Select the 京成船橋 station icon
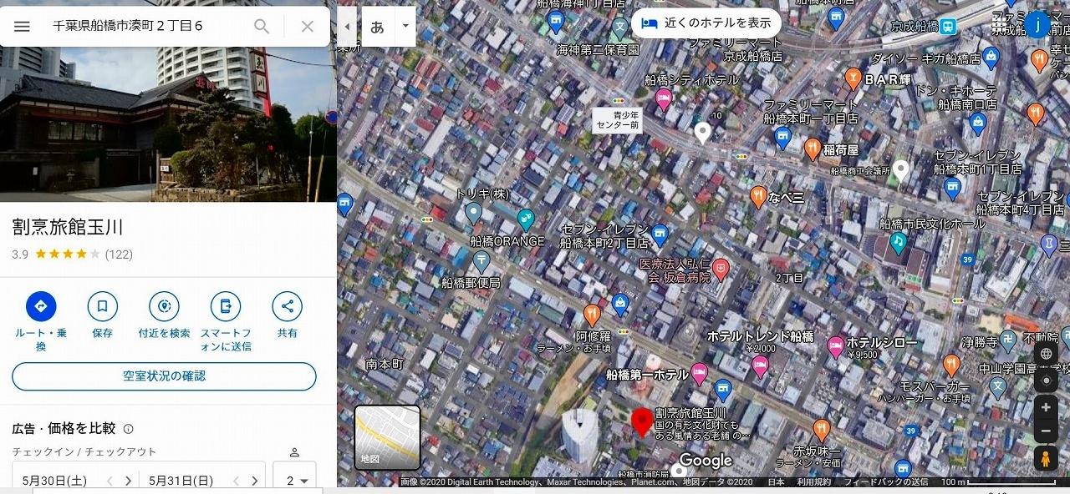This screenshot has height=494, width=1070. pos(947,27)
